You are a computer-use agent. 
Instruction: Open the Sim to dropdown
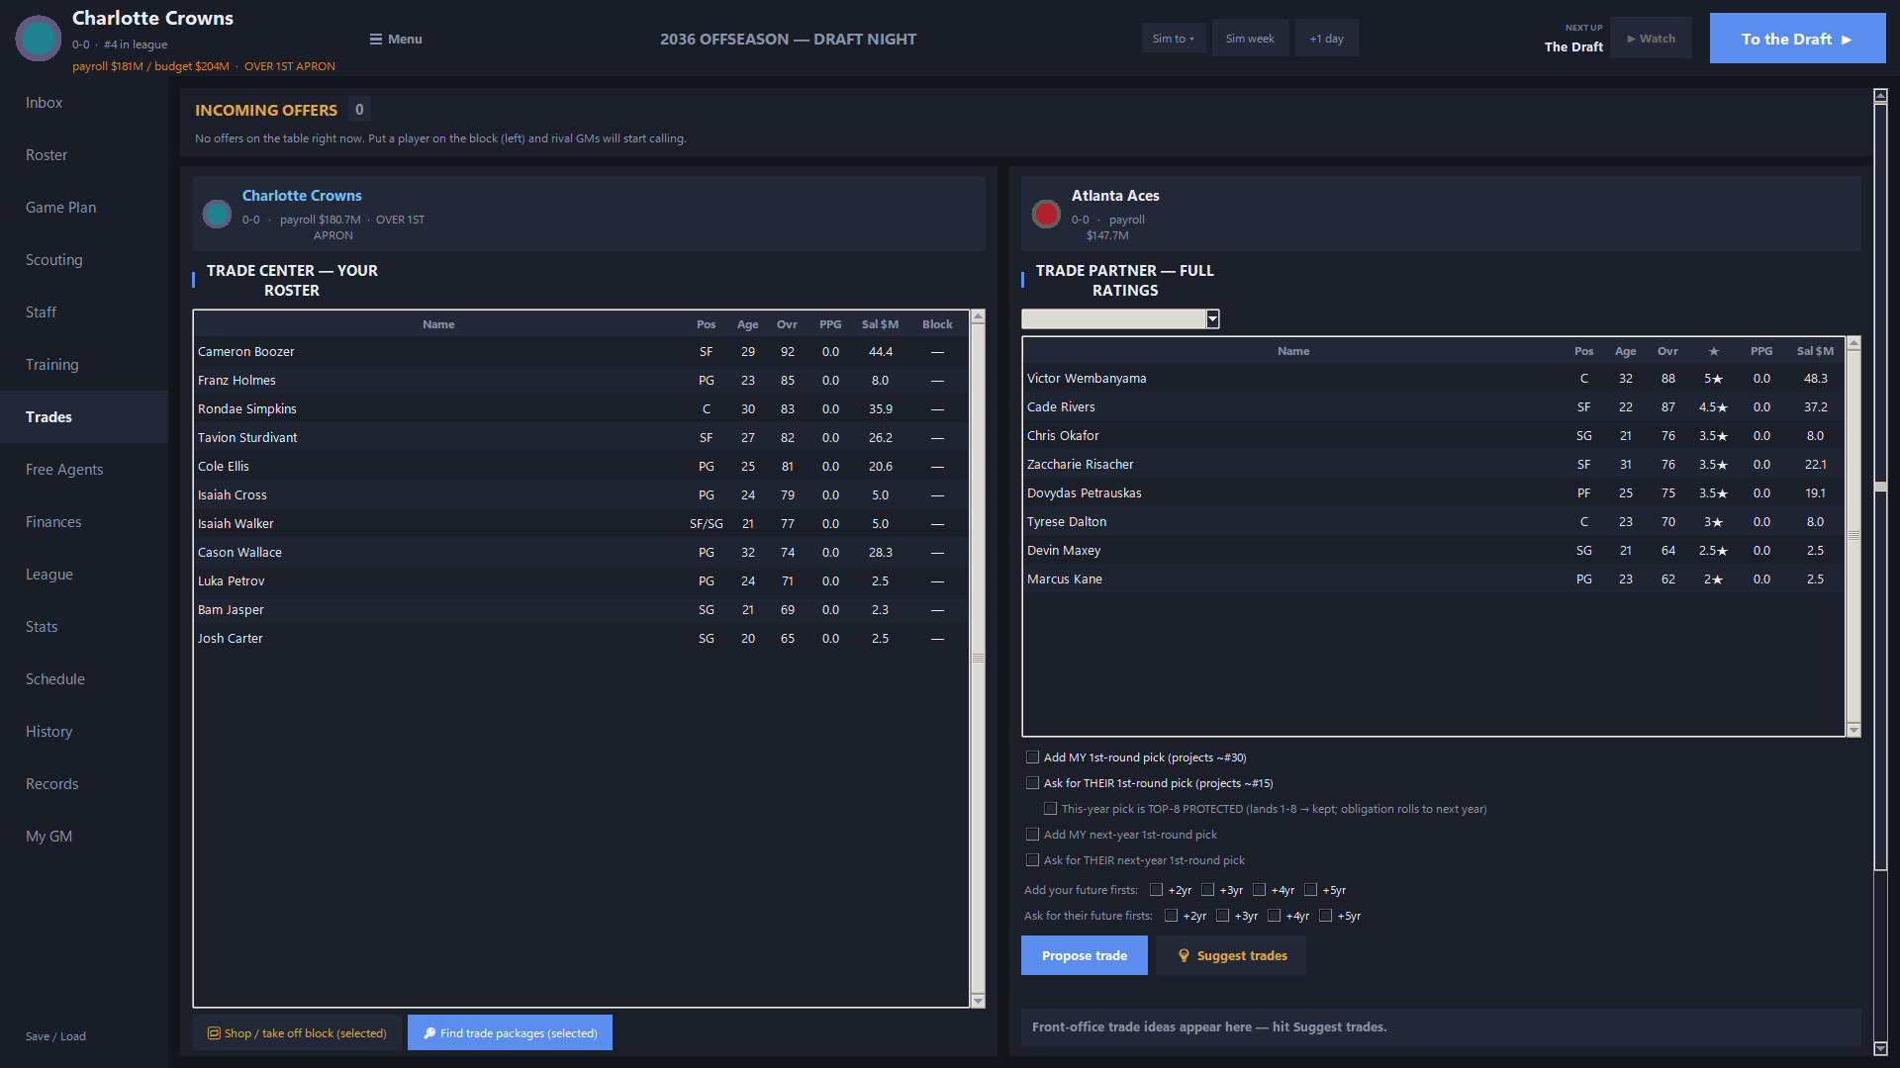1174,39
